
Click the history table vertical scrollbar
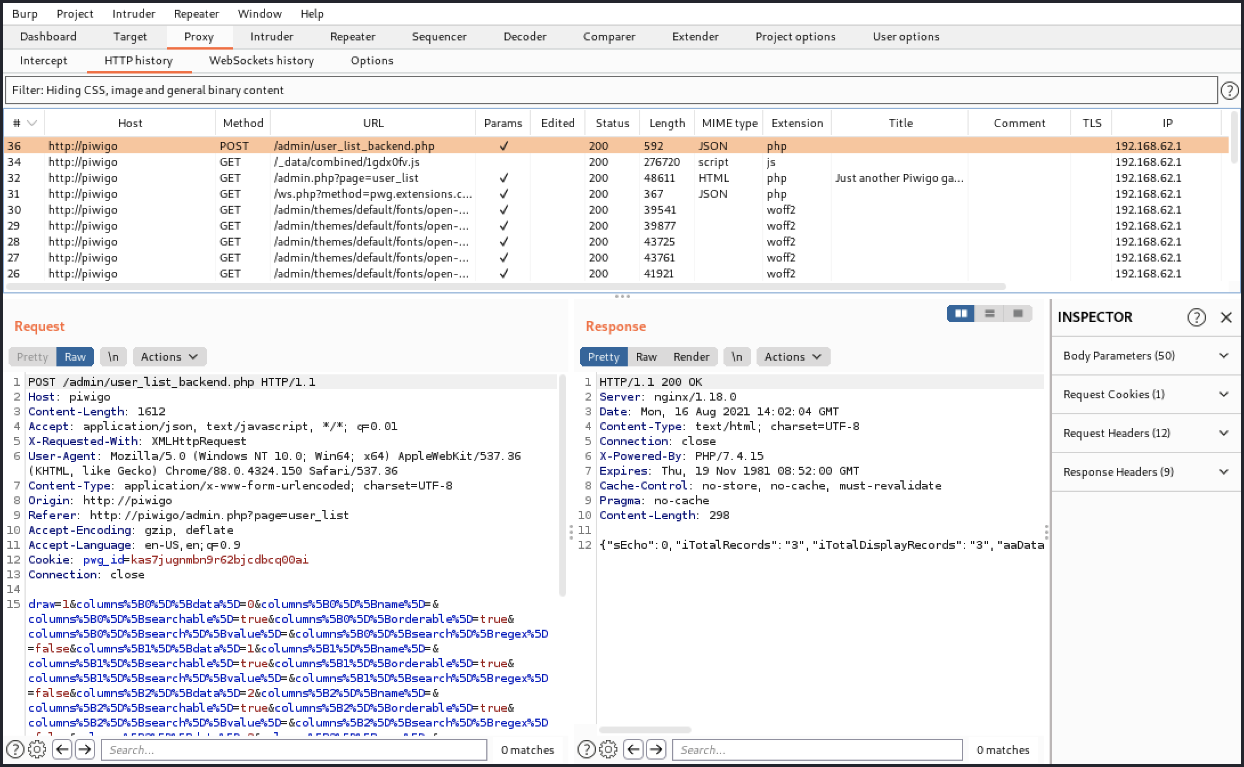1235,137
